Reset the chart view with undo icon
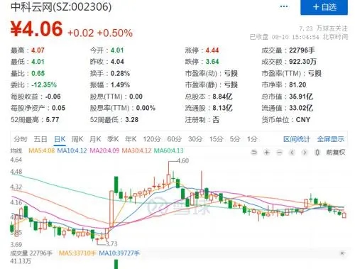 click(254, 153)
